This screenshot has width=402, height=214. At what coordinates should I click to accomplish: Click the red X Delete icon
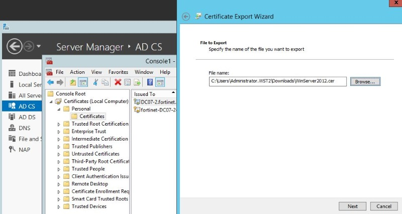tap(118, 82)
